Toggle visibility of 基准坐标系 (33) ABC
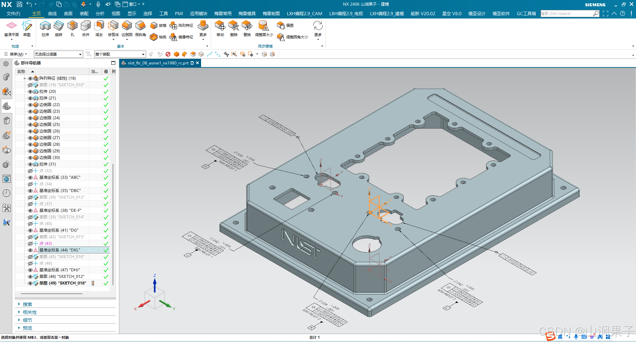This screenshot has height=342, width=636. click(x=30, y=177)
